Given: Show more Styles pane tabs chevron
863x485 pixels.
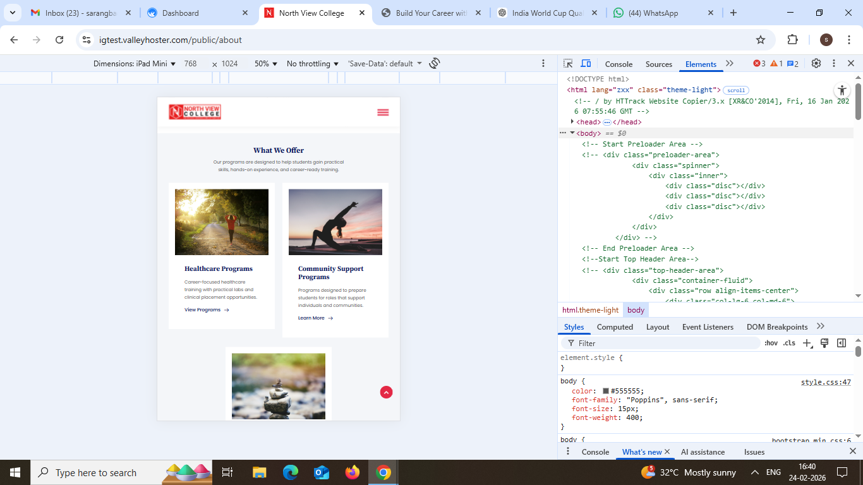Looking at the screenshot, I should (x=821, y=326).
